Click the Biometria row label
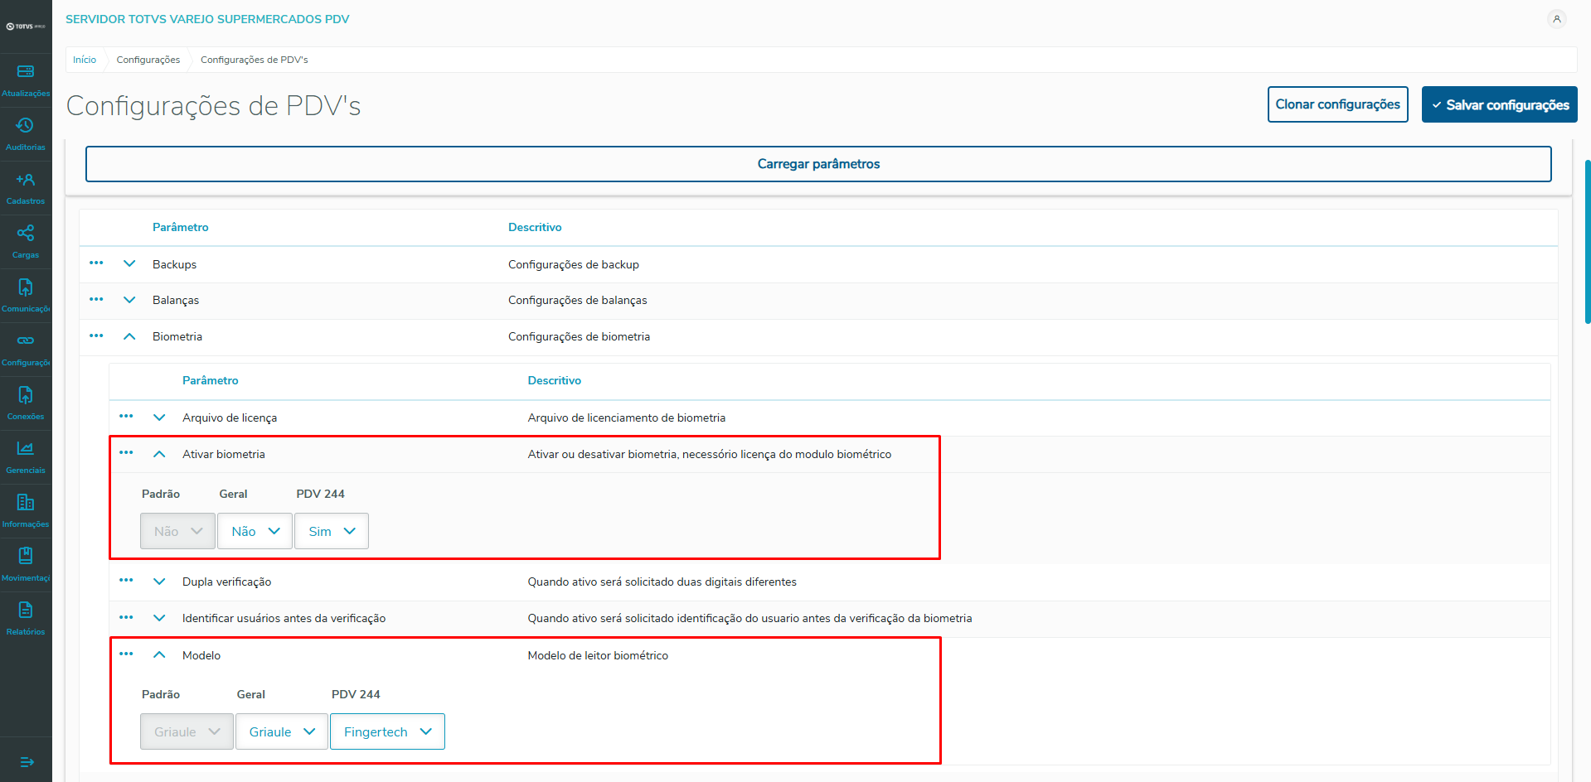1591x782 pixels. [177, 336]
